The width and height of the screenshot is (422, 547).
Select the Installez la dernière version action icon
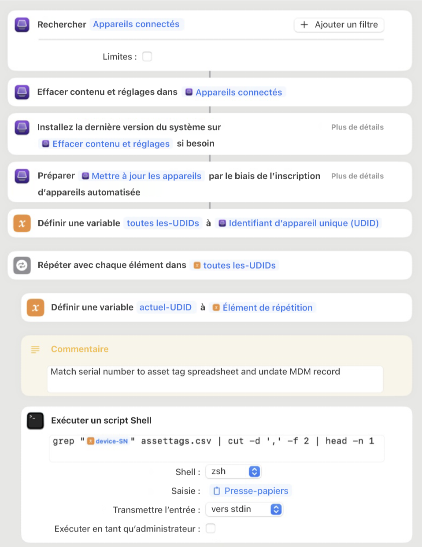pyautogui.click(x=22, y=127)
